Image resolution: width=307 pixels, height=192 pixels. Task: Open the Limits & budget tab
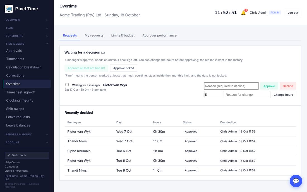pyautogui.click(x=123, y=35)
